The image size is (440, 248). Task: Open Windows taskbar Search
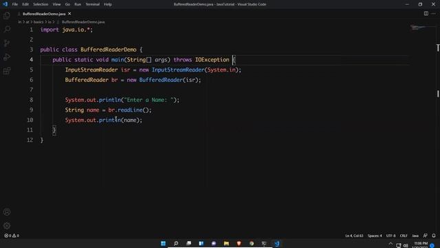click(x=176, y=243)
